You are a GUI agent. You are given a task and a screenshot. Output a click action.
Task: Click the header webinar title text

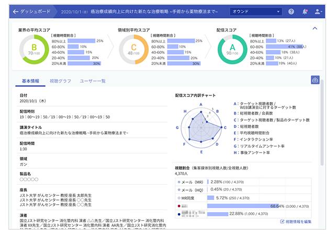154,11
